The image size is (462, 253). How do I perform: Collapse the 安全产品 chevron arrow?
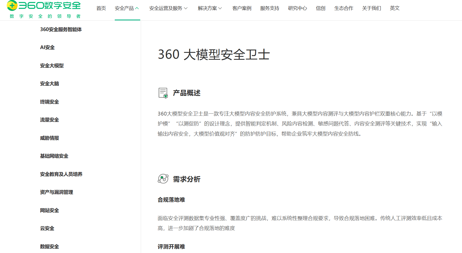point(137,8)
